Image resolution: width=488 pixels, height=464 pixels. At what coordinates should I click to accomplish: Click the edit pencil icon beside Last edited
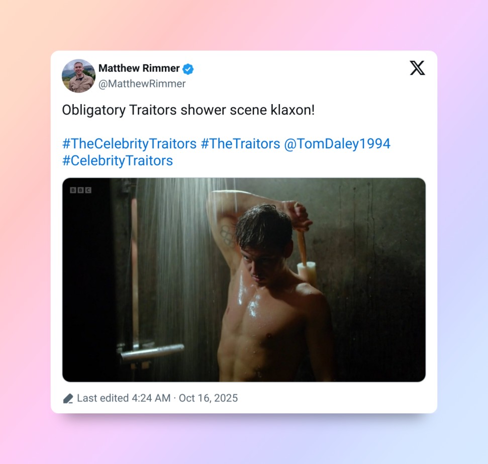[x=68, y=398]
